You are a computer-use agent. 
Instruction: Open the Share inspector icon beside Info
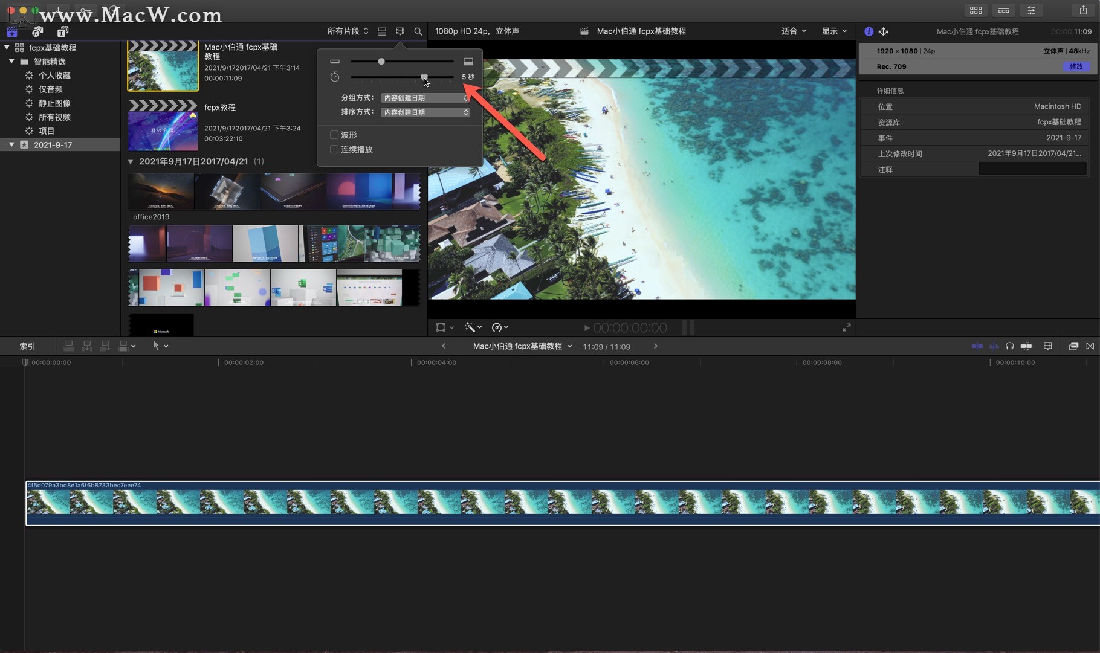click(x=884, y=31)
